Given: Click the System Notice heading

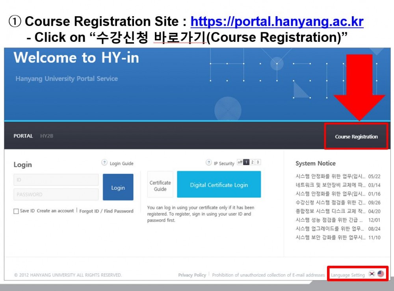Looking at the screenshot, I should 316,163.
